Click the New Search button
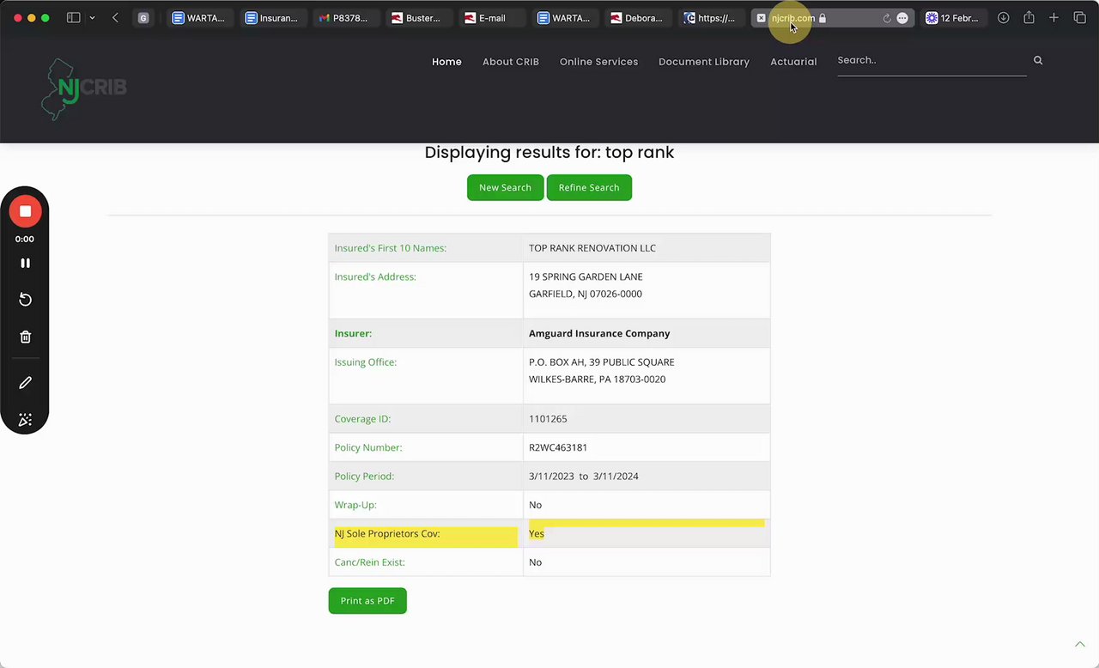Viewport: 1099px width, 668px height. tap(505, 187)
